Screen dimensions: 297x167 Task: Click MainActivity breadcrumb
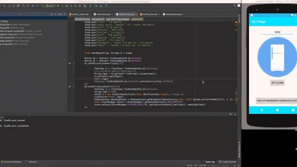[82, 19]
